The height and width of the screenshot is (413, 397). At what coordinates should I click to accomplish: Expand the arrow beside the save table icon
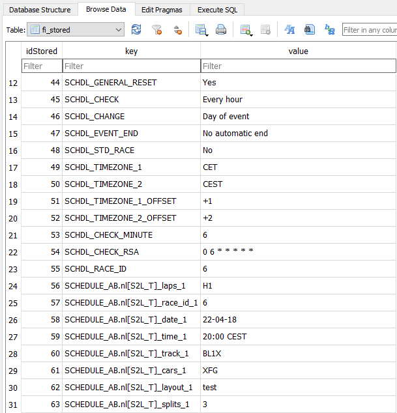[207, 35]
